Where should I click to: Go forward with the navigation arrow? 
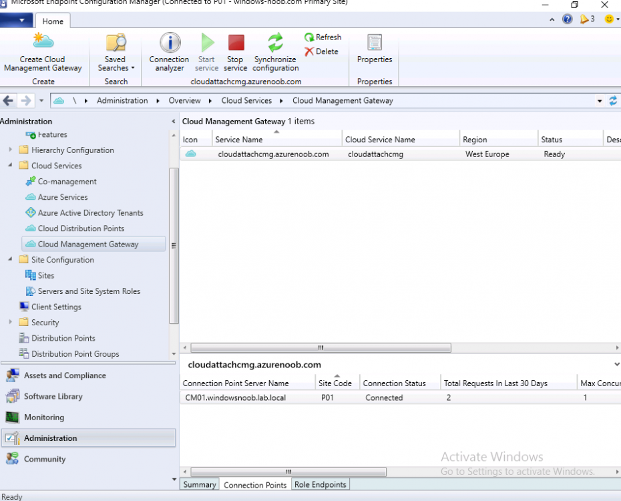pos(26,101)
